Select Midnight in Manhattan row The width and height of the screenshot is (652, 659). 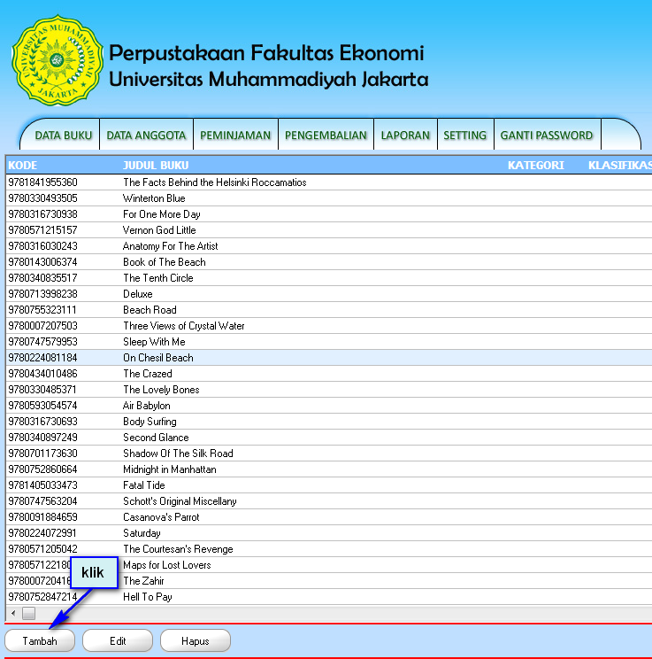(x=329, y=469)
